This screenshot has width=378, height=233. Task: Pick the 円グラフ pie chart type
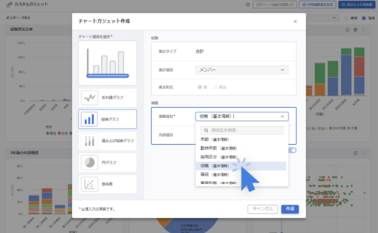108,162
